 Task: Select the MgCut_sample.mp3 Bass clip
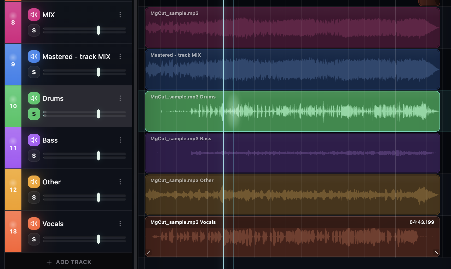pyautogui.click(x=292, y=153)
